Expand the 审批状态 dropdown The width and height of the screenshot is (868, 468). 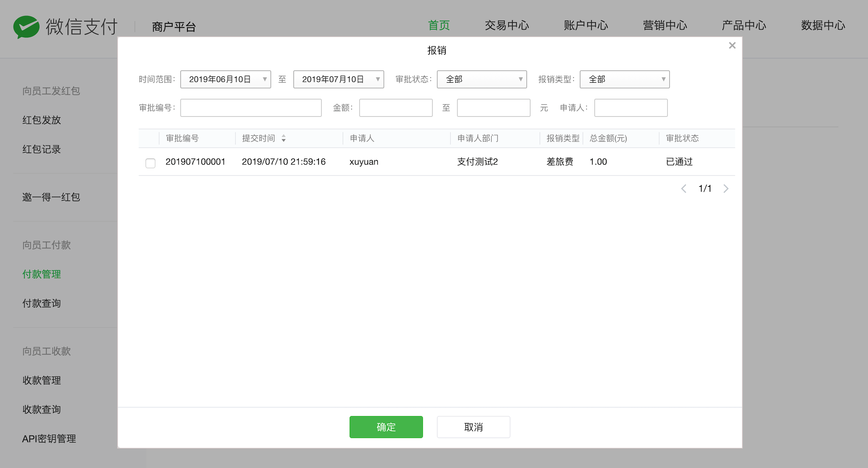[x=482, y=79]
